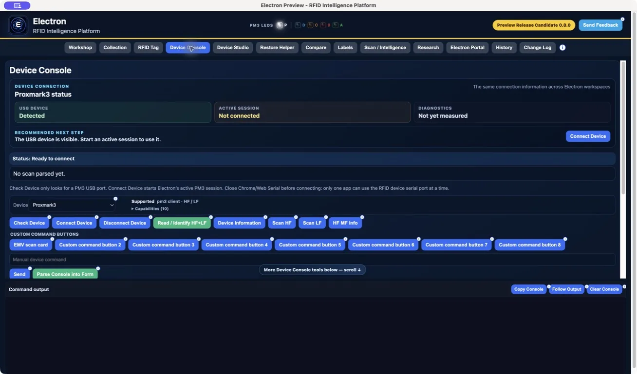Start a Scan HF
Image resolution: width=637 pixels, height=374 pixels.
pos(282,223)
